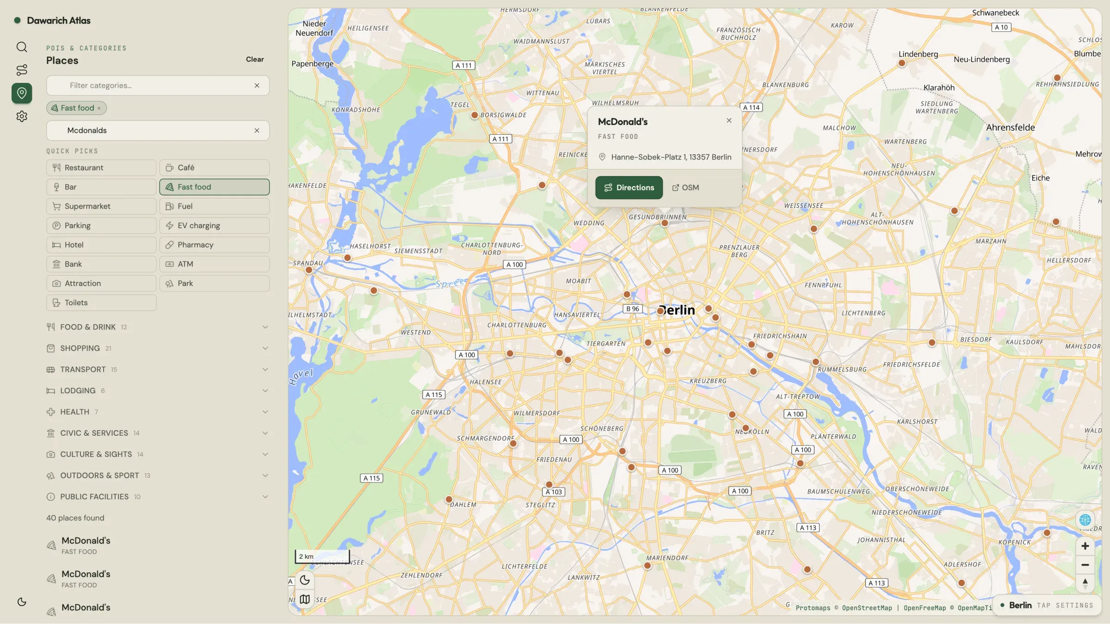
Task: Open the OSM link in popup
Action: tap(685, 187)
